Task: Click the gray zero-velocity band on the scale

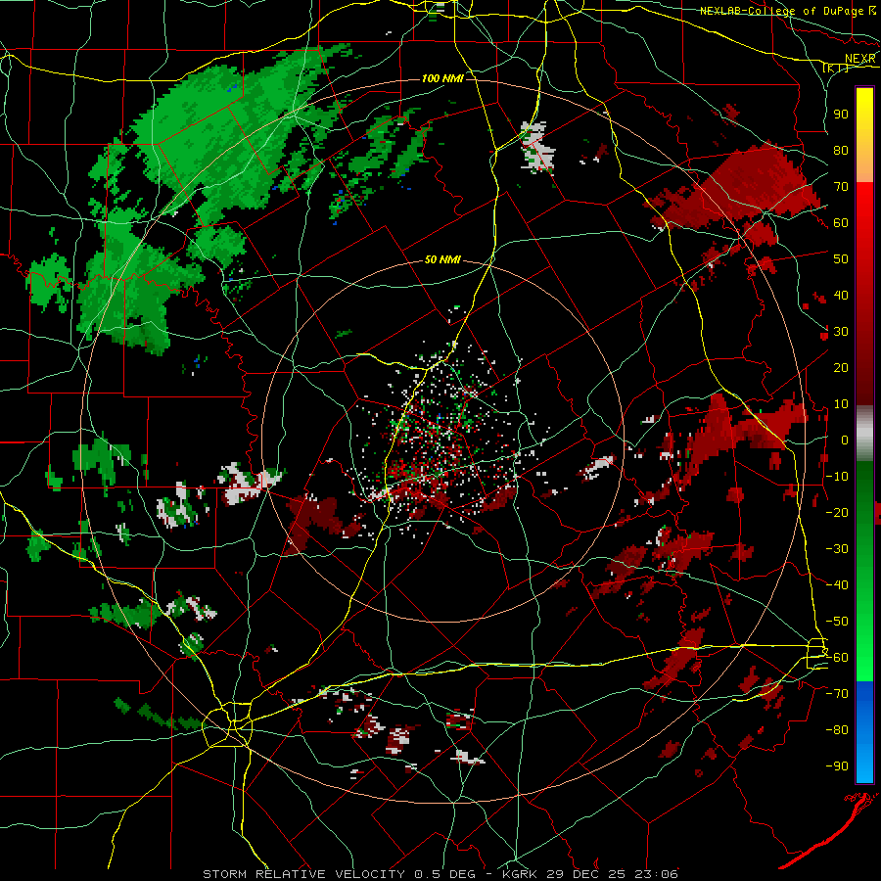Action: click(x=864, y=434)
